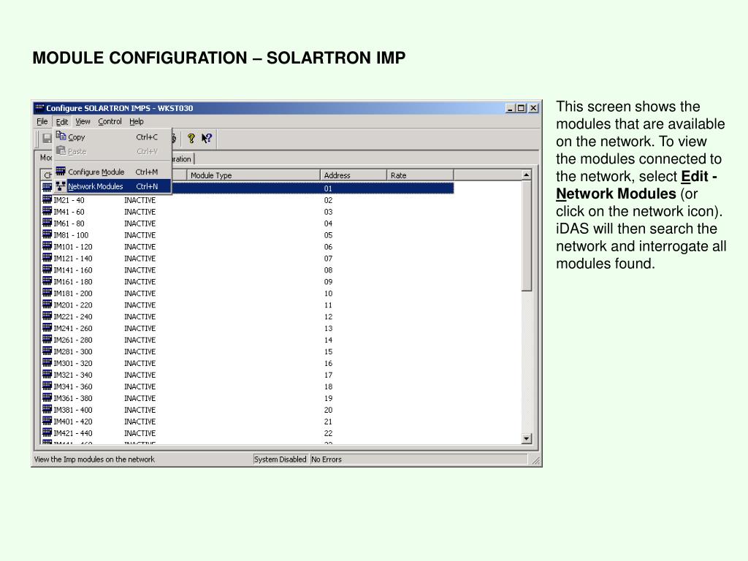Viewport: 748px width, 561px height.
Task: Click address 10 cell
Action: pos(328,294)
